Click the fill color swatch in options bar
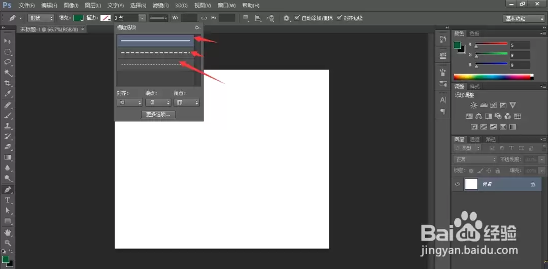The width and height of the screenshot is (548, 269). [78, 18]
